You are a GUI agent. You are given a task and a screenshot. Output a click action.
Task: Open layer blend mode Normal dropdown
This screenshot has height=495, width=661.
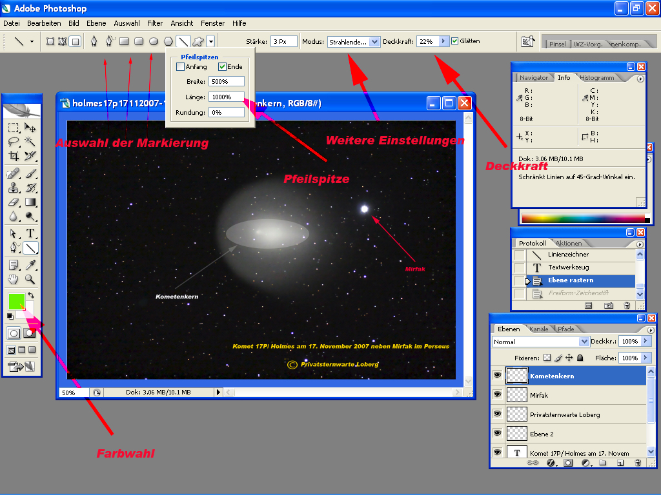click(584, 342)
